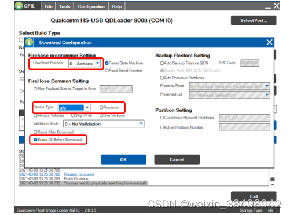Open the Configuration menu

91,6
